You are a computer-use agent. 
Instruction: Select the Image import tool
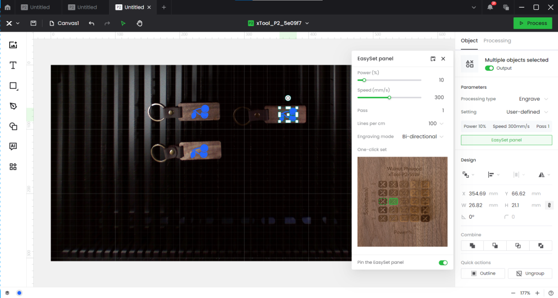click(13, 45)
